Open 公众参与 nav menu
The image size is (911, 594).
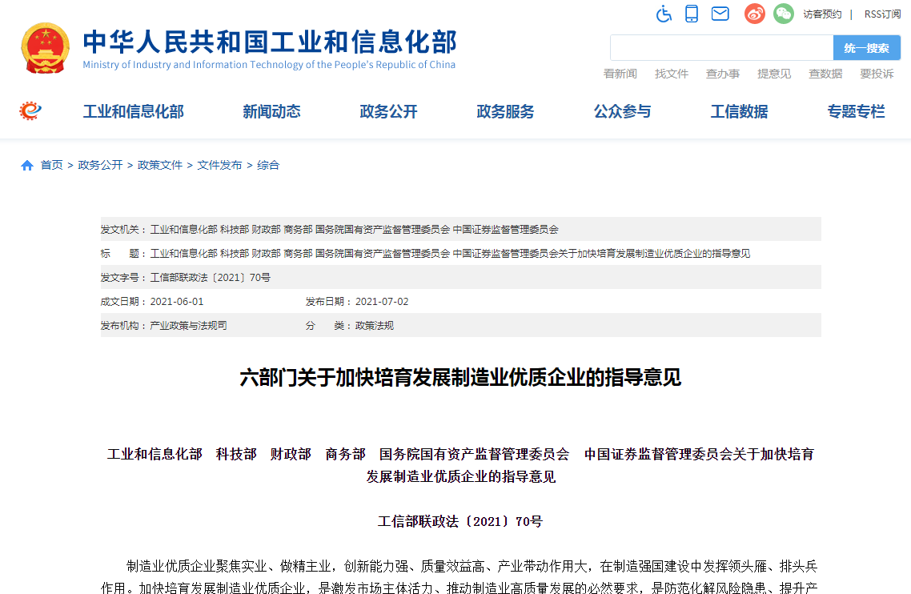pos(622,111)
